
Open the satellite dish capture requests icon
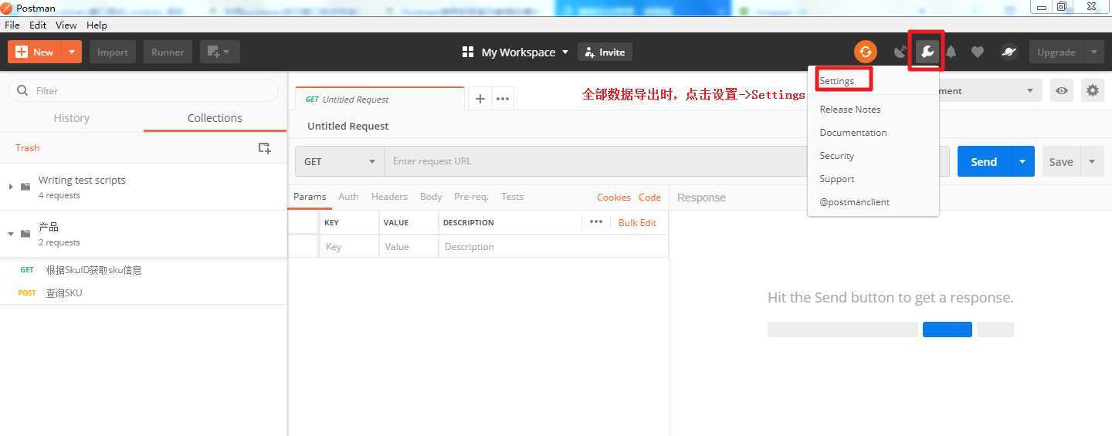point(900,52)
